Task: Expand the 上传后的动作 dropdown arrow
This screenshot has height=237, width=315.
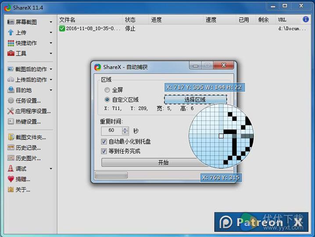Action: [51, 80]
